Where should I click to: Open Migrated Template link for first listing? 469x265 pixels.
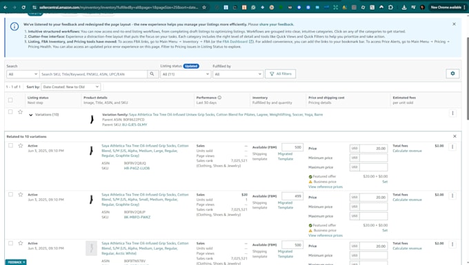coord(286,156)
